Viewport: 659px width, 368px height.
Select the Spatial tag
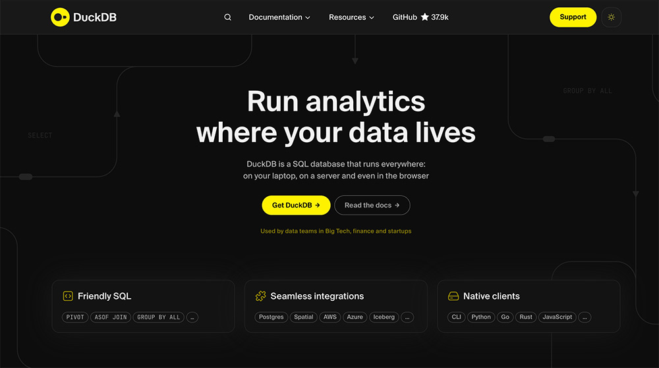(303, 317)
